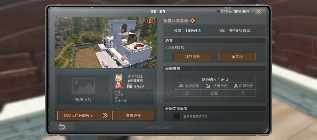Screen dimensions: 317x140
Task: Open 查看更多 to see more
Action: tap(133, 115)
